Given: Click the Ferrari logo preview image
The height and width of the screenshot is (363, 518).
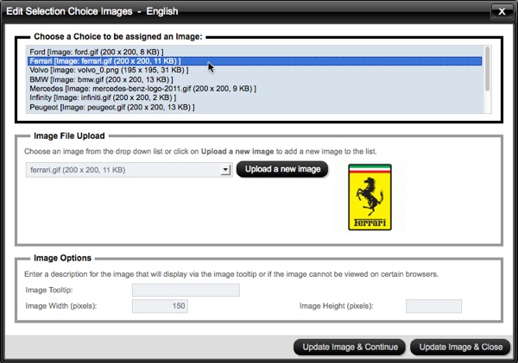Looking at the screenshot, I should pos(369,197).
